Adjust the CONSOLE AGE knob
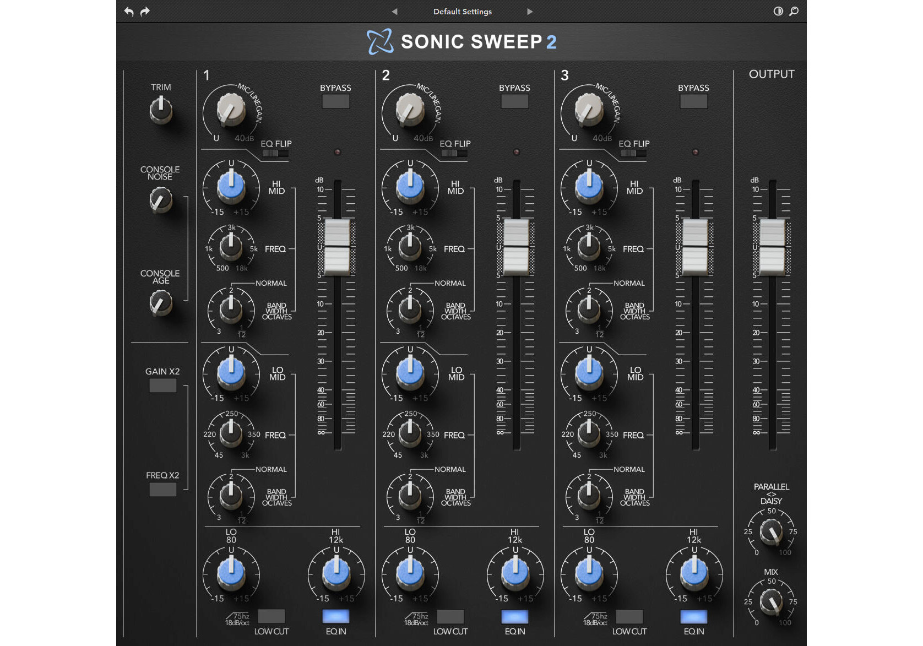The height and width of the screenshot is (646, 923). [161, 303]
